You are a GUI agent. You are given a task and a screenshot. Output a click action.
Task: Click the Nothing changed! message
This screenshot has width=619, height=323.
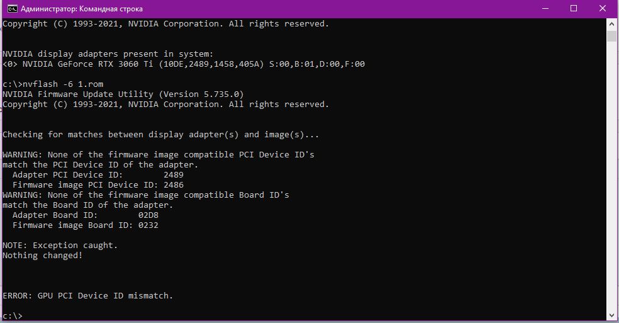tap(43, 256)
